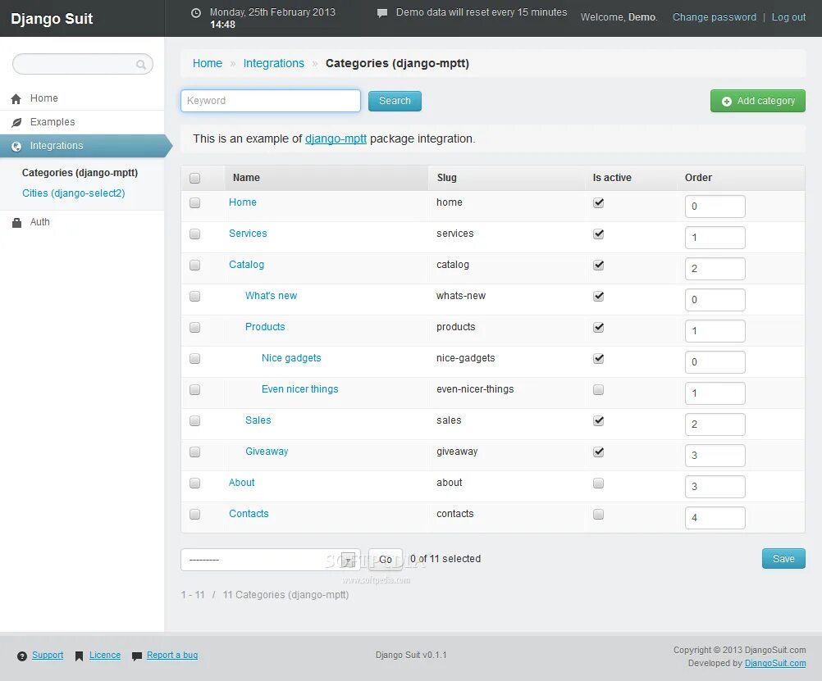Open the Nice gadgets category
The image size is (822, 681).
click(291, 358)
